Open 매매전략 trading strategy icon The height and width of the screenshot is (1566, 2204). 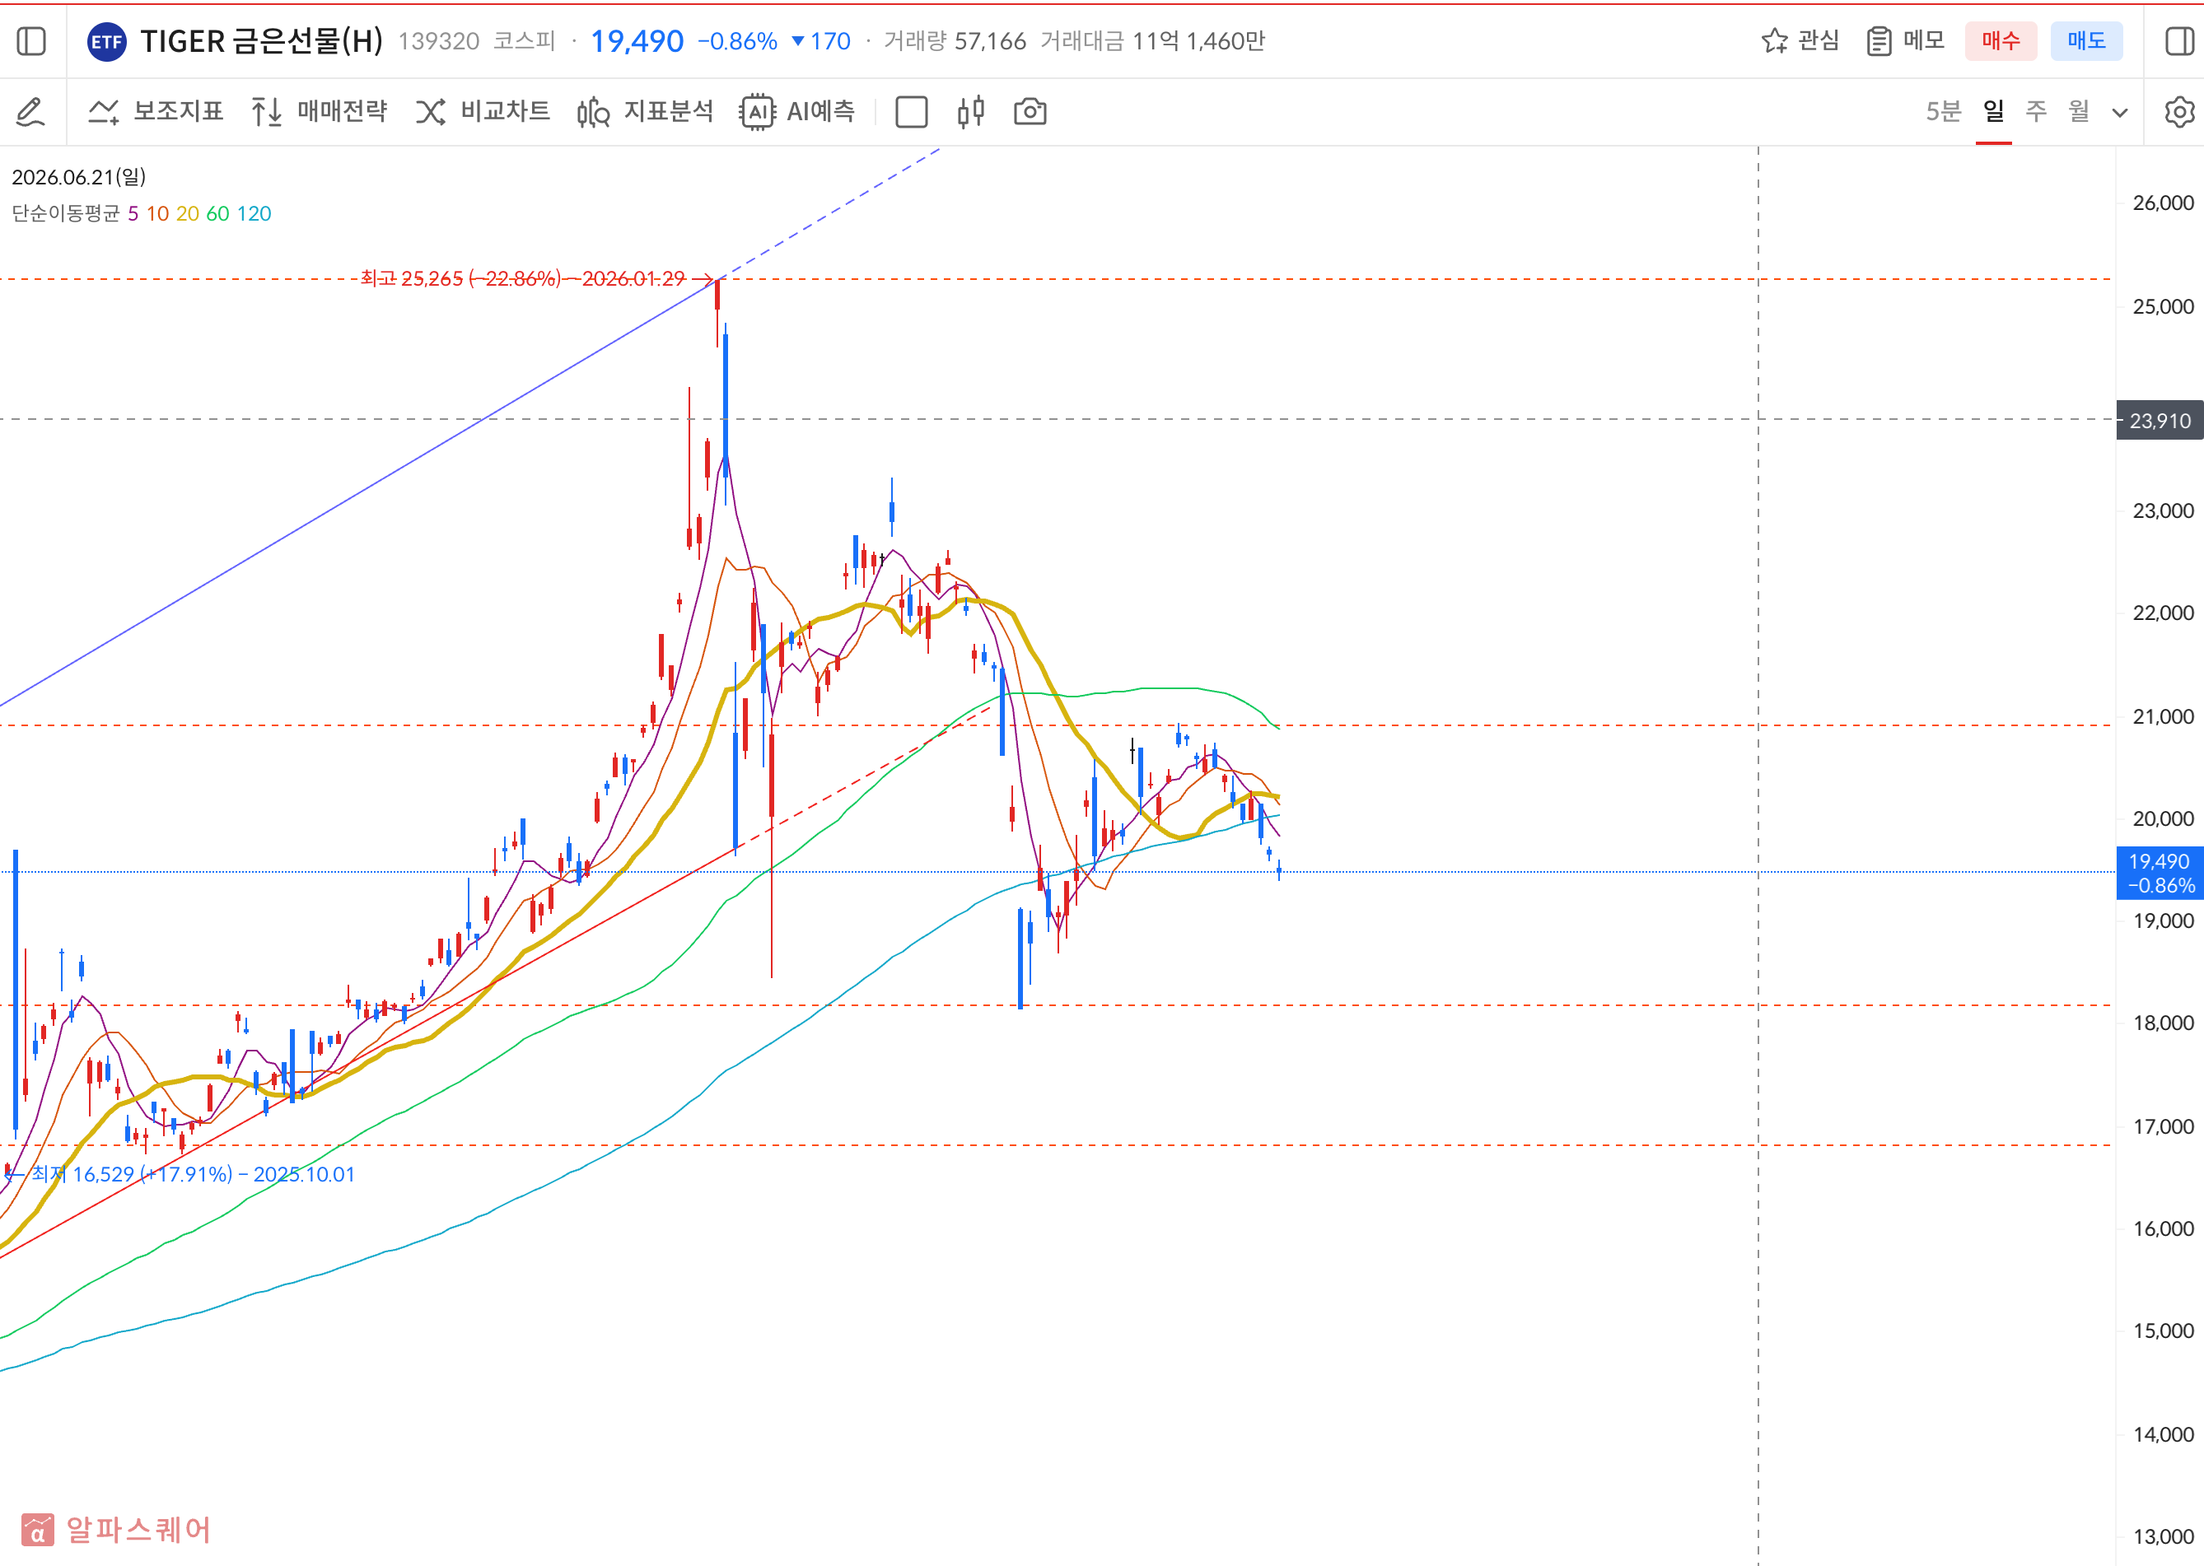click(266, 112)
